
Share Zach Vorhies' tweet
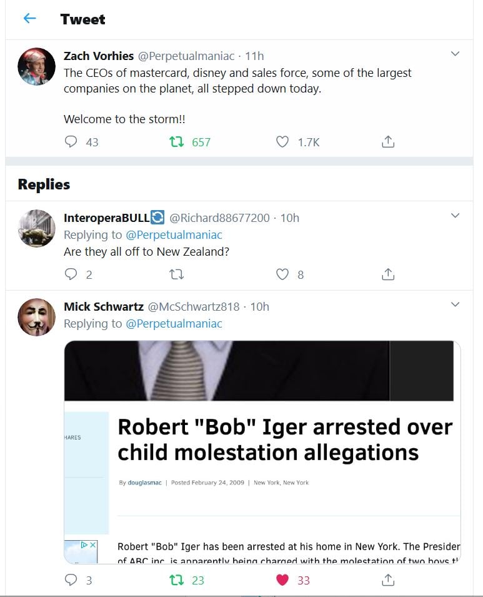click(x=387, y=143)
